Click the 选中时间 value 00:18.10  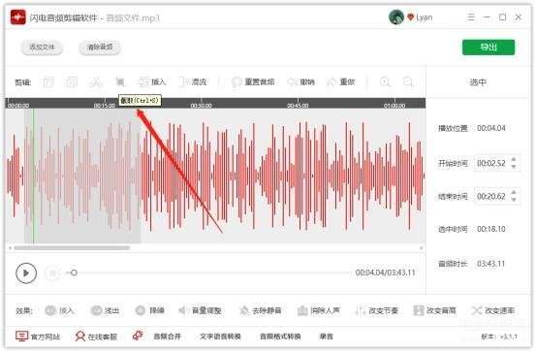pyautogui.click(x=491, y=229)
